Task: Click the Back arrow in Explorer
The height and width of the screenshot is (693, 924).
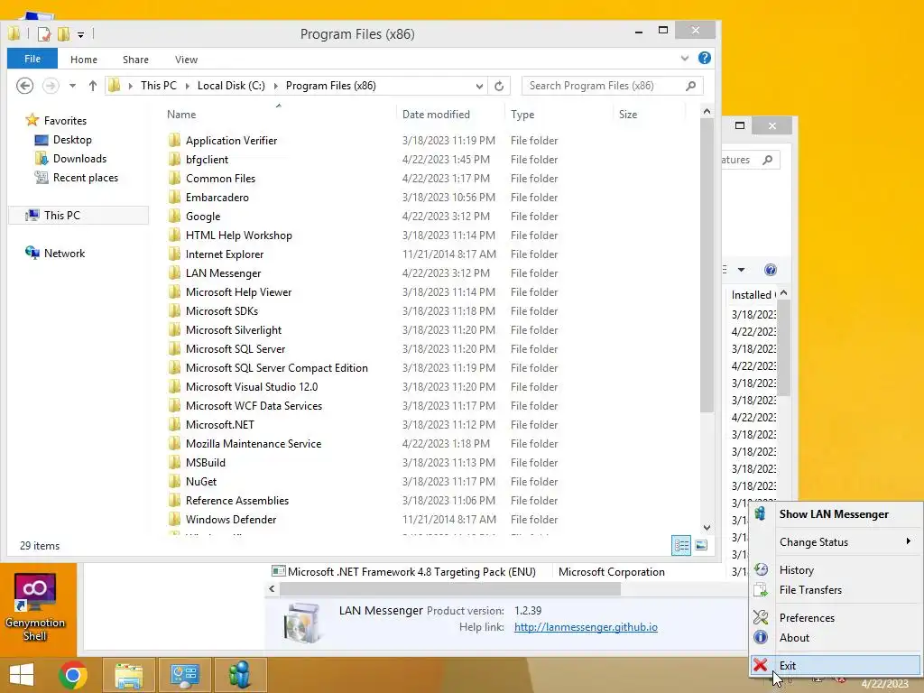Action: click(24, 86)
